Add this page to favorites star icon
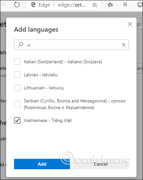Viewport: 143px width, 180px height. point(94,5)
